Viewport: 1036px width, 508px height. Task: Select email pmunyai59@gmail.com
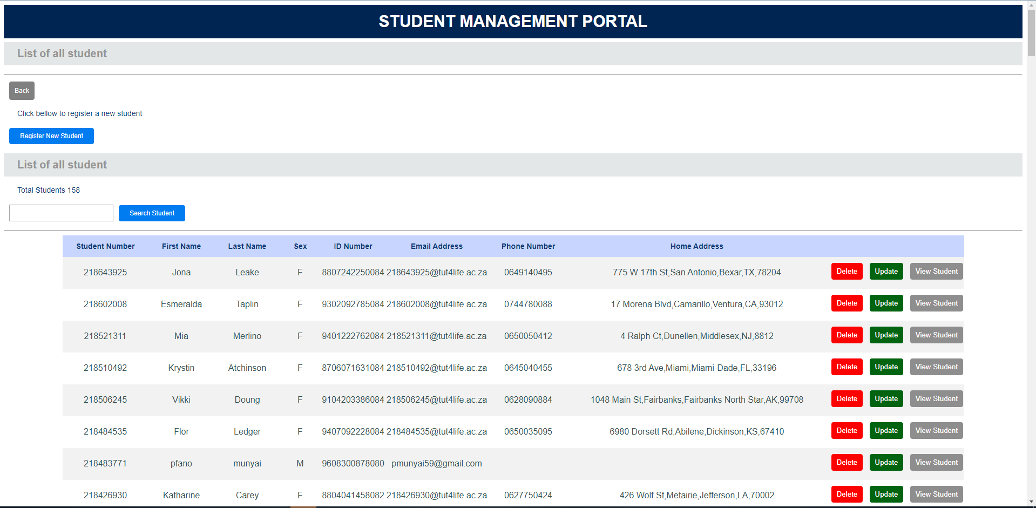click(x=437, y=464)
